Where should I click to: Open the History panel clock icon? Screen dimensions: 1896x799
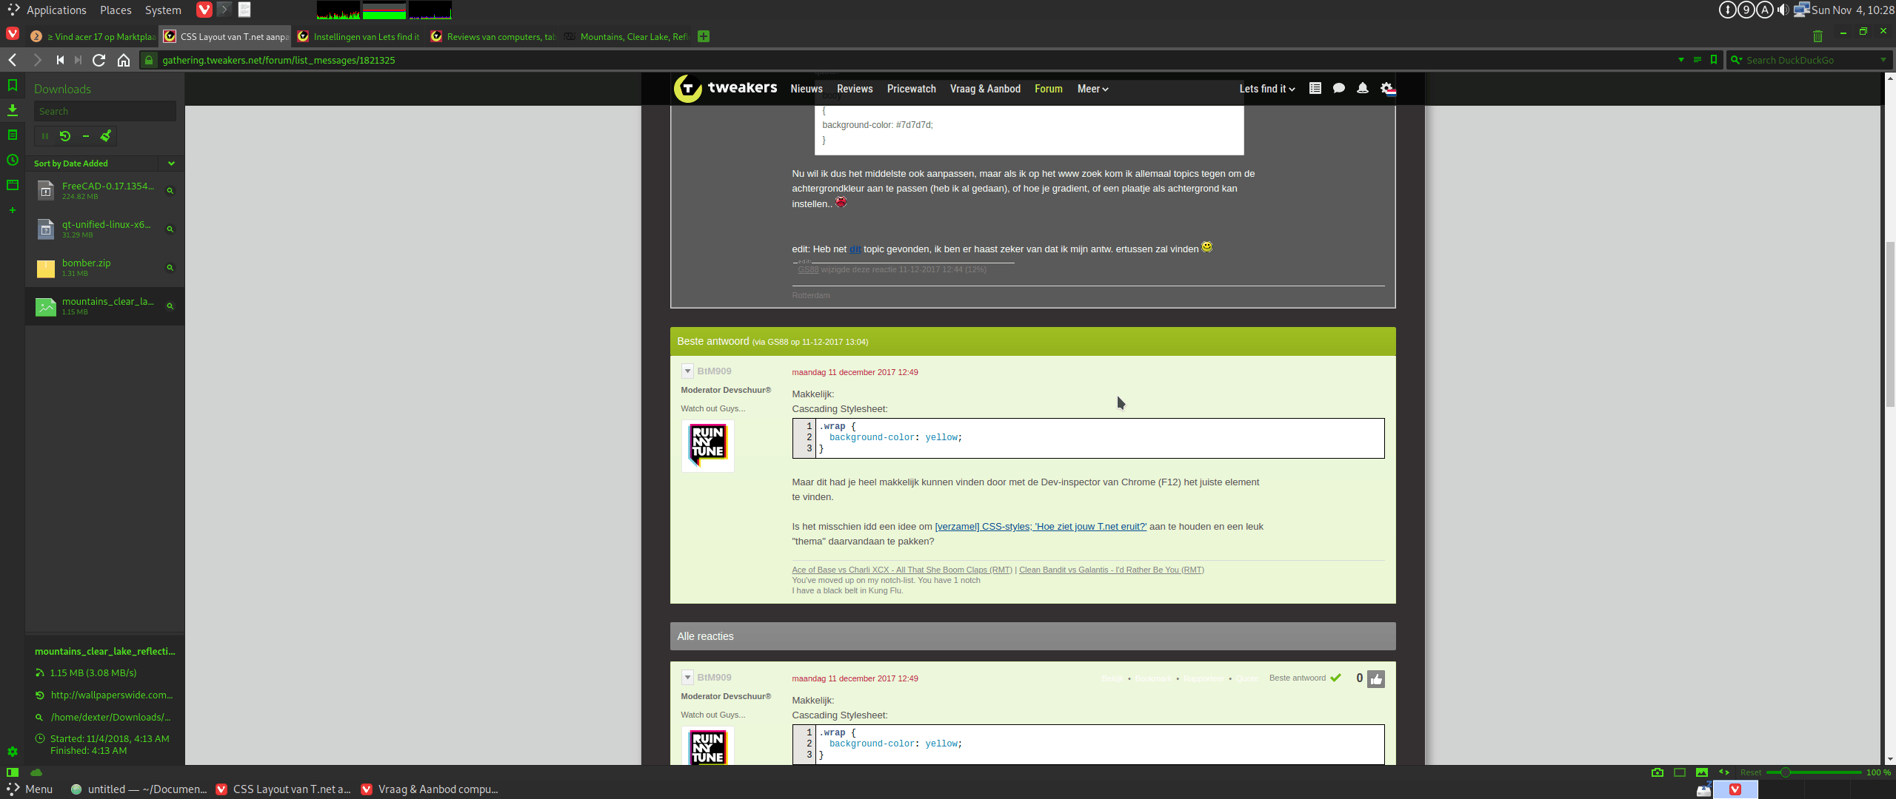coord(13,160)
